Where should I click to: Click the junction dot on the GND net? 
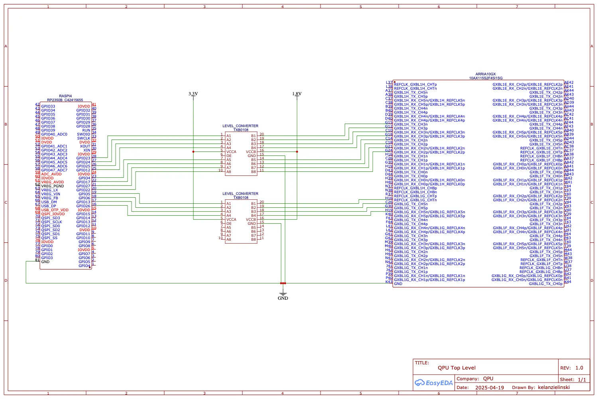(283, 283)
